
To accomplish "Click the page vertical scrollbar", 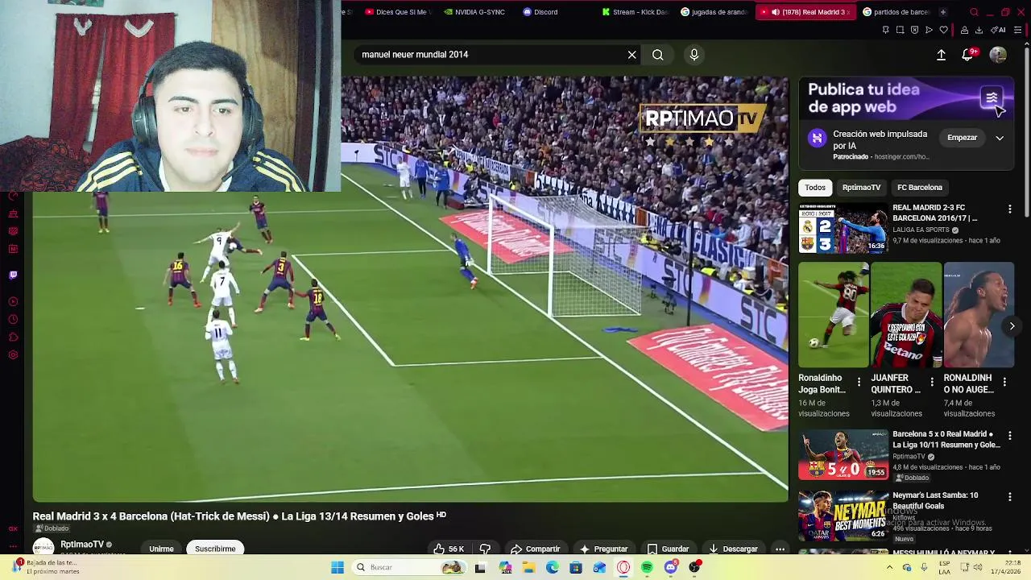I will point(1027,133).
